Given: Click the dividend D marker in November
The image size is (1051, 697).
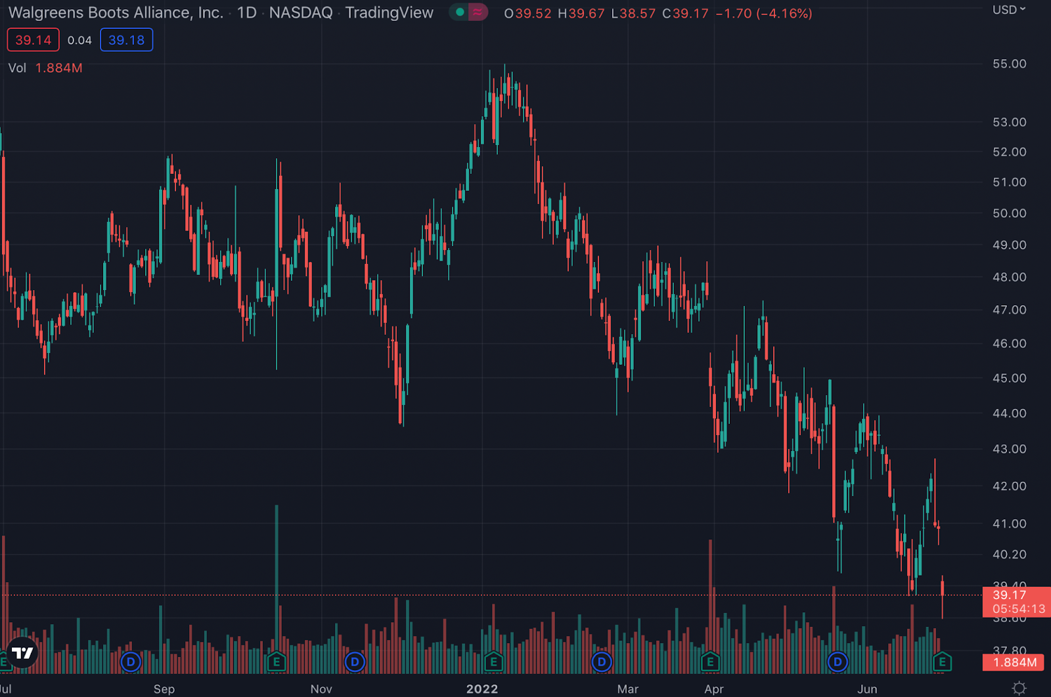Looking at the screenshot, I should coord(355,662).
